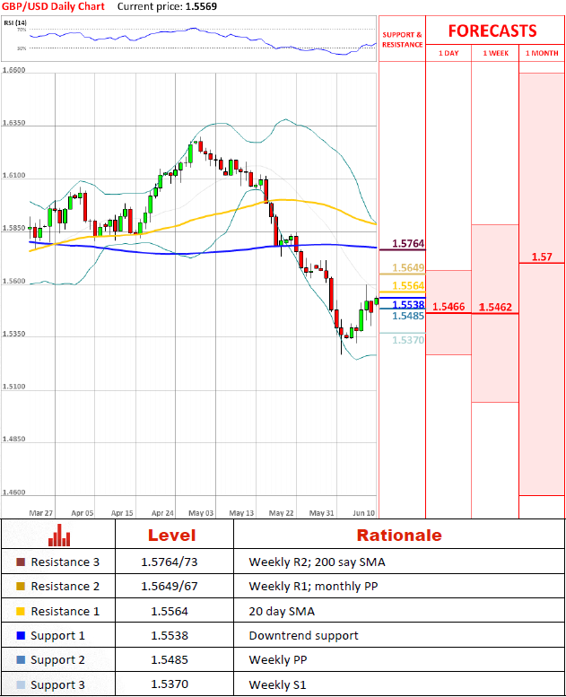Click the table level cell '1.5485'

170,659
